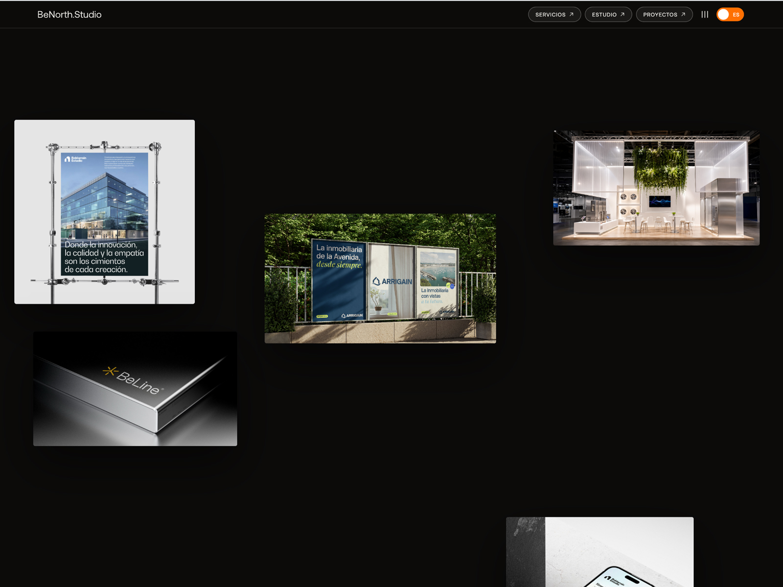Click the hanging plants in exhibition stand
Viewport: 783px width, 587px height.
[x=661, y=169]
